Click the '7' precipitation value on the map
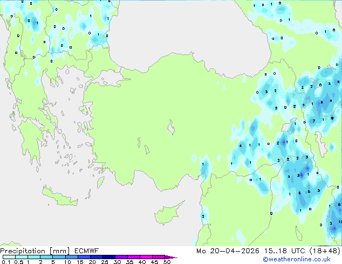The image size is (342, 264). tap(314, 121)
